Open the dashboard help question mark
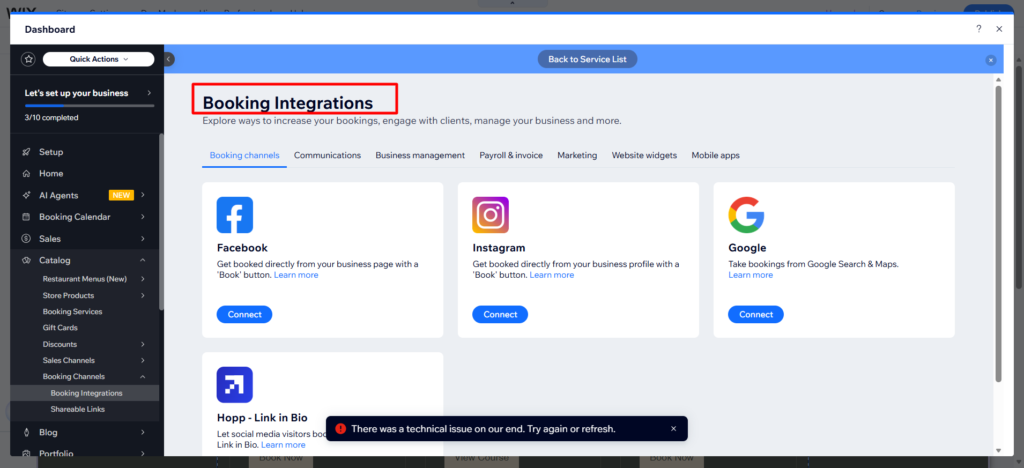The image size is (1024, 468). pos(978,29)
